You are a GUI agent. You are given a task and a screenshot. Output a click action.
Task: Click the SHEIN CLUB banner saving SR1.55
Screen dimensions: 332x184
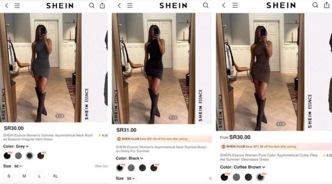[164, 139]
